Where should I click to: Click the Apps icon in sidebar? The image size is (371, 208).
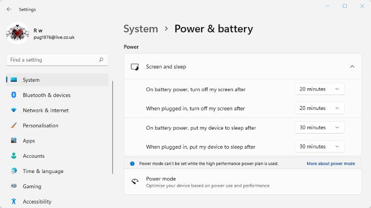click(14, 140)
